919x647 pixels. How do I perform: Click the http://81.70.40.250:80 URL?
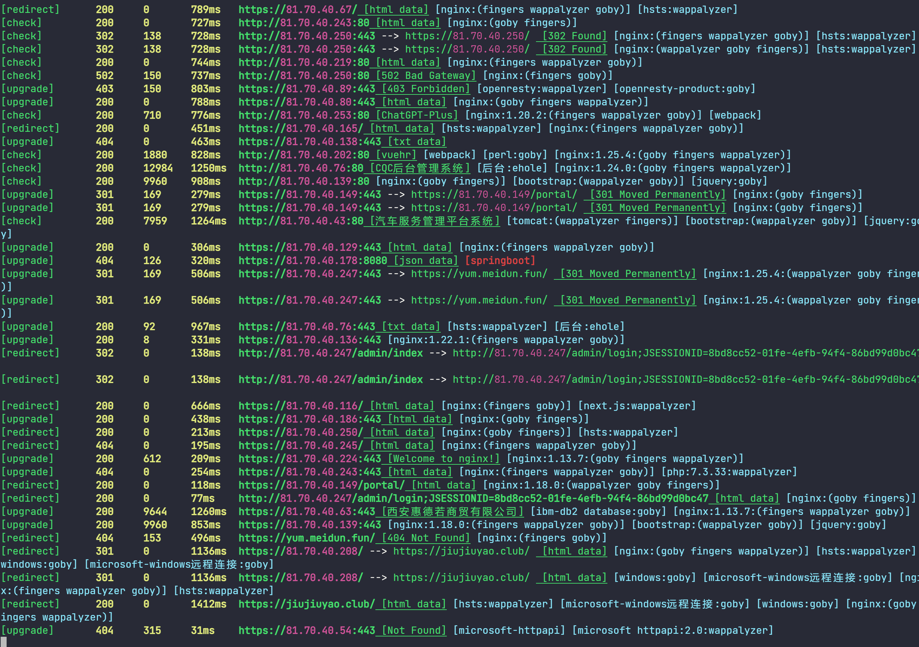click(x=304, y=75)
